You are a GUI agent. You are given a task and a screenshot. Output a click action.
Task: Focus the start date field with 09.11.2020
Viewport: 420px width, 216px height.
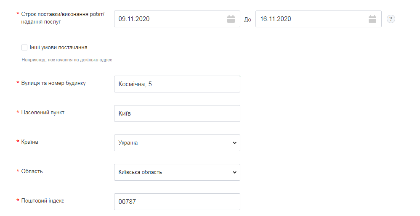point(168,19)
